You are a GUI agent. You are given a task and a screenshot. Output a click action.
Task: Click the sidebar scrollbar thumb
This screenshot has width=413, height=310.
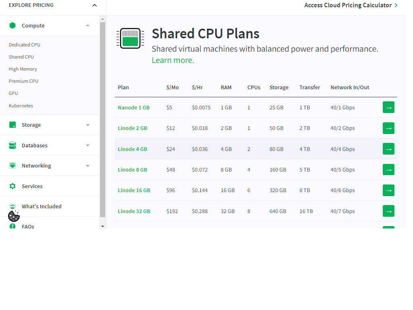[x=103, y=120]
